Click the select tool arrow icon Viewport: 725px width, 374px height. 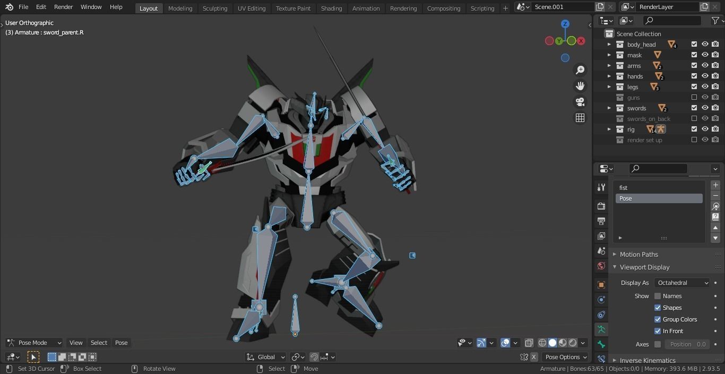click(33, 357)
